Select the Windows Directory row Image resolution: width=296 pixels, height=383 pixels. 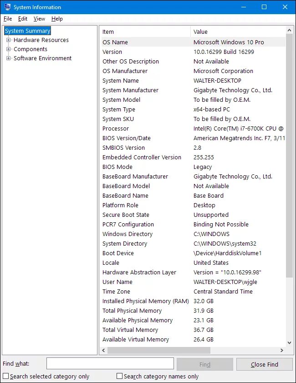(x=193, y=234)
